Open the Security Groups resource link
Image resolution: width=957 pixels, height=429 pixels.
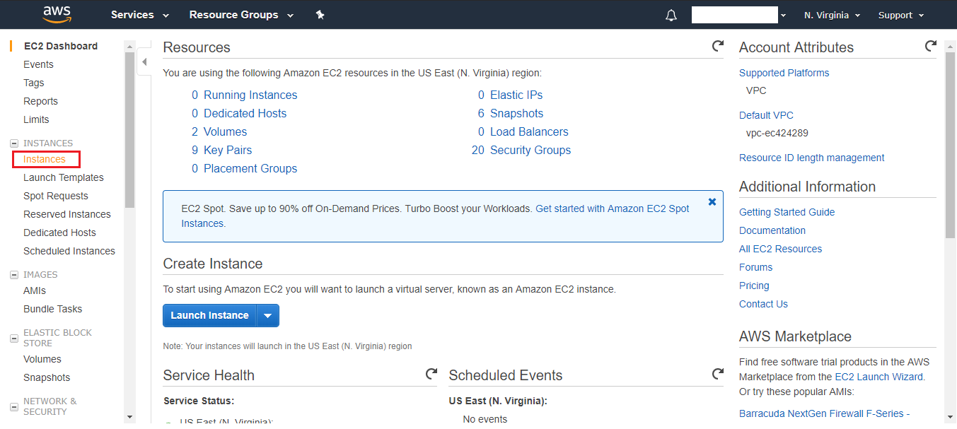tap(530, 150)
